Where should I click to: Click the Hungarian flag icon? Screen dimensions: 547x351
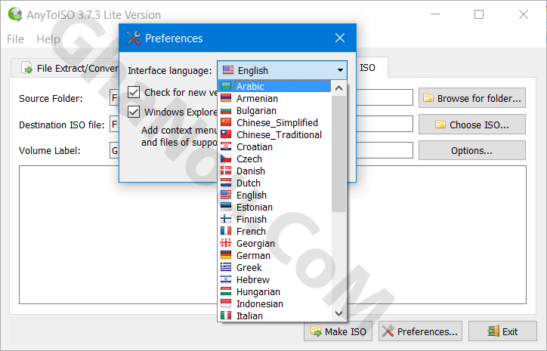[x=226, y=291]
